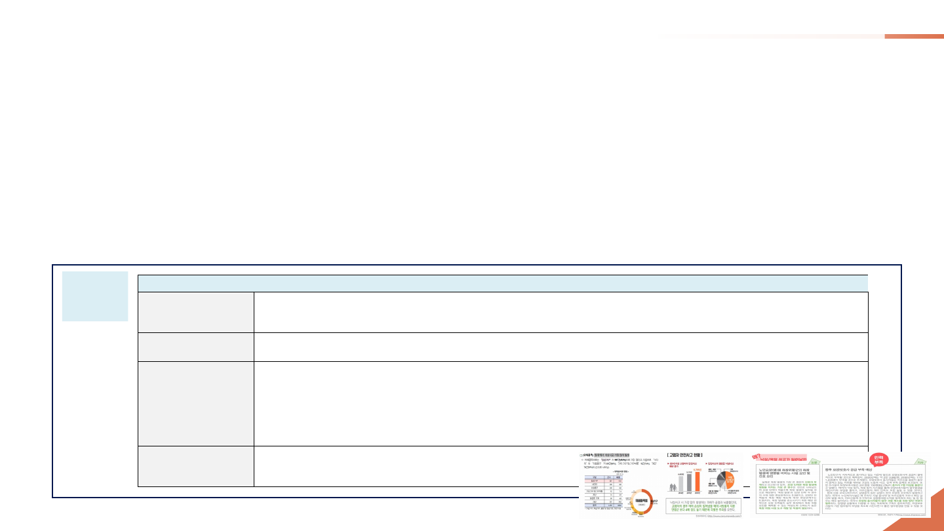Click the bottom gray label cell in table
The height and width of the screenshot is (531, 944).
point(195,466)
